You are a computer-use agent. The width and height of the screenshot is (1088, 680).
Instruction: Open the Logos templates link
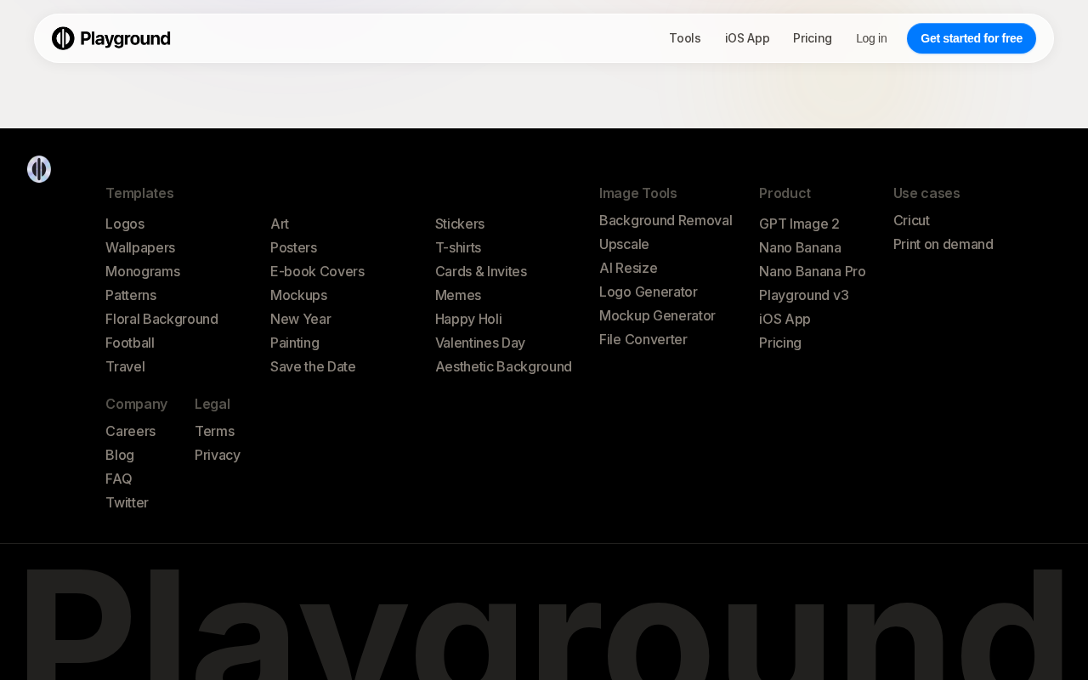[x=125, y=224]
